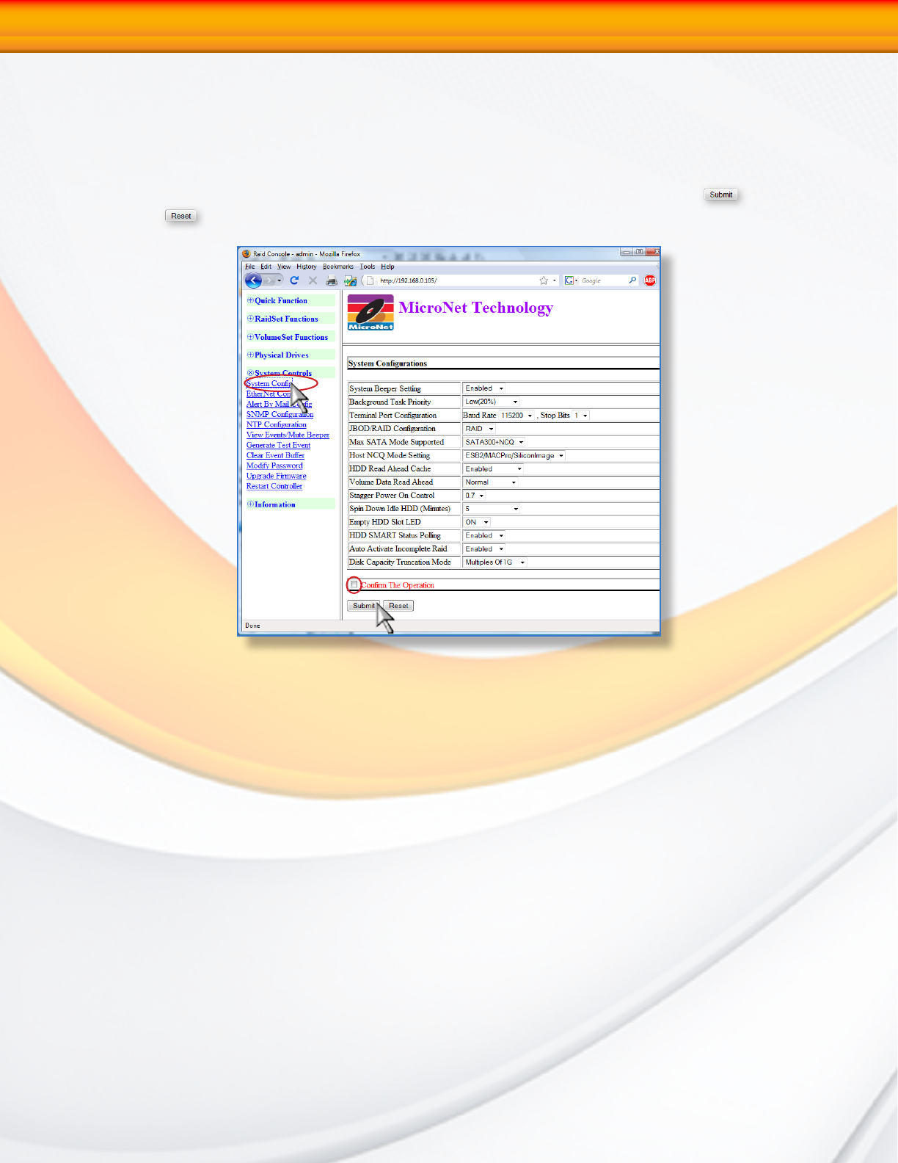Click the System Configurations heading text
The height and width of the screenshot is (1163, 898).
[x=387, y=363]
